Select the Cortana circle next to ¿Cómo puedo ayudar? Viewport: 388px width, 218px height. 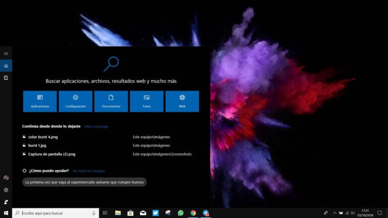pyautogui.click(x=24, y=171)
